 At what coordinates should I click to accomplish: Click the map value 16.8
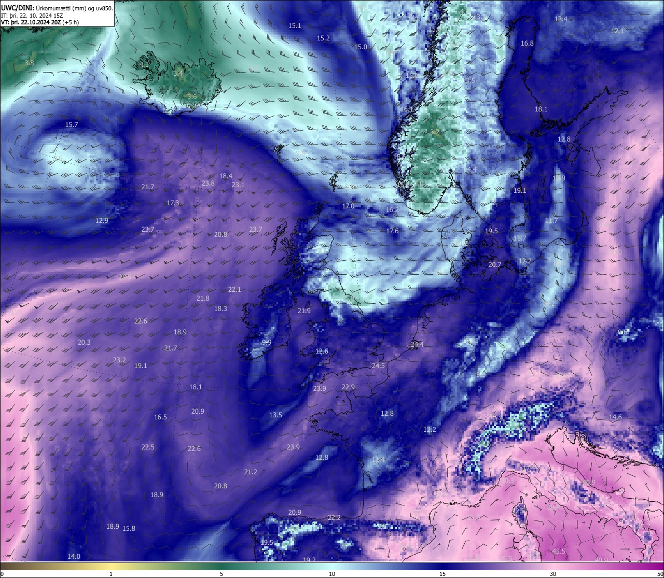tap(527, 43)
